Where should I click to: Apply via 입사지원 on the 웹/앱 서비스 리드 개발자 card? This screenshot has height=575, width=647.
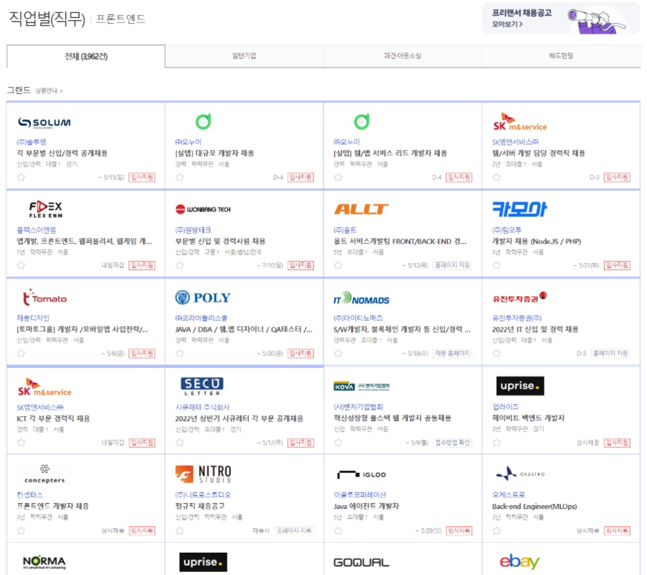point(459,178)
